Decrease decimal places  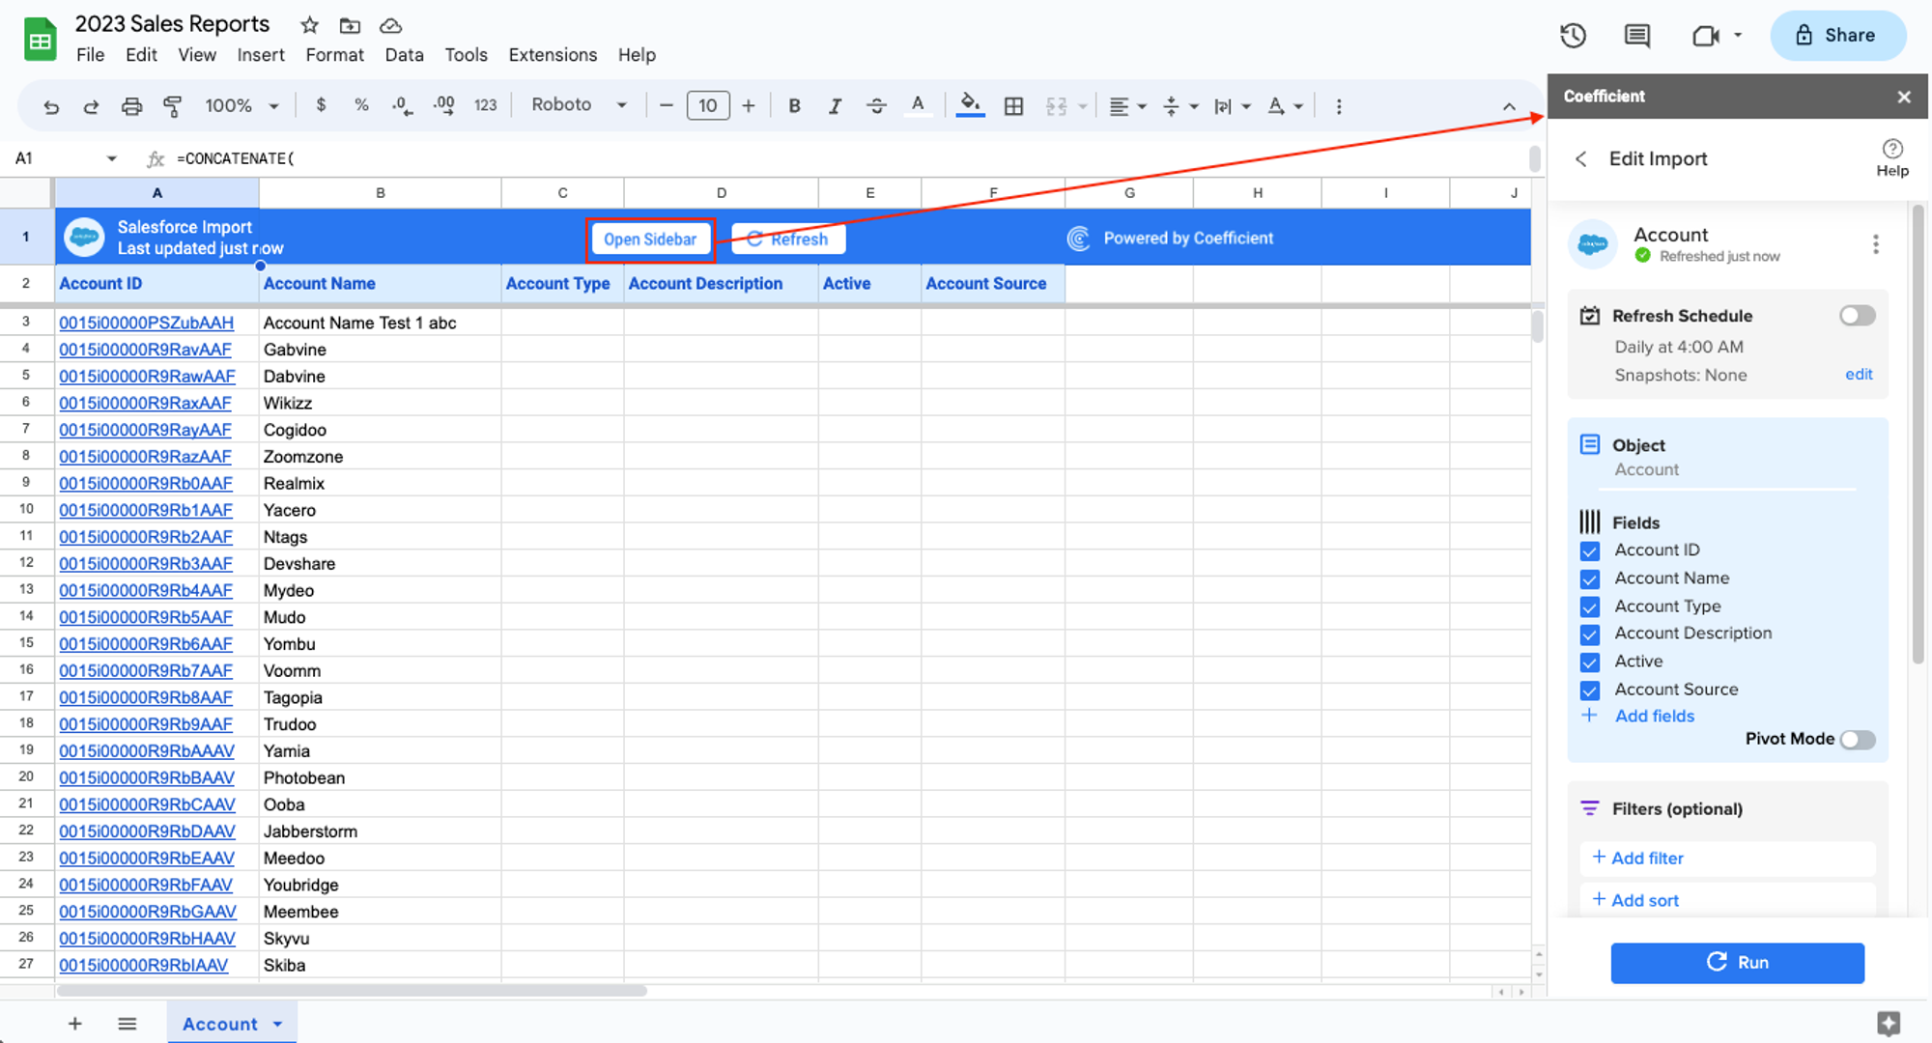[402, 105]
